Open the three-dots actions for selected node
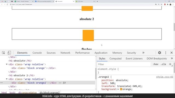 (2, 83)
